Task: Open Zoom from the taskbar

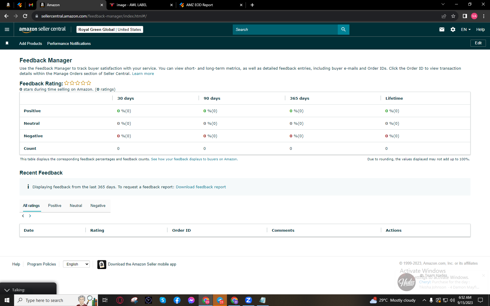Action: pyautogui.click(x=249, y=300)
